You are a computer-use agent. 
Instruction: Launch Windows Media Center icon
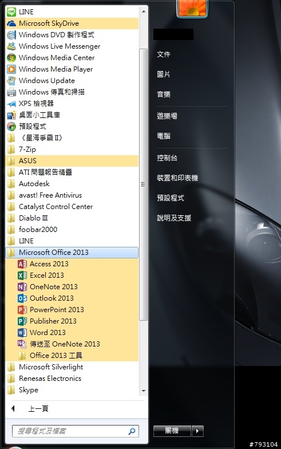[11, 57]
